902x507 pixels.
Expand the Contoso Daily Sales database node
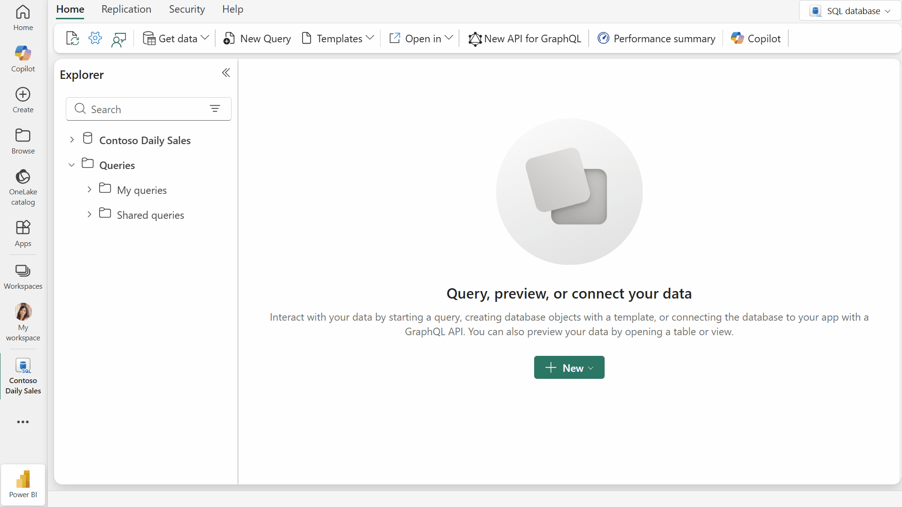pos(72,140)
